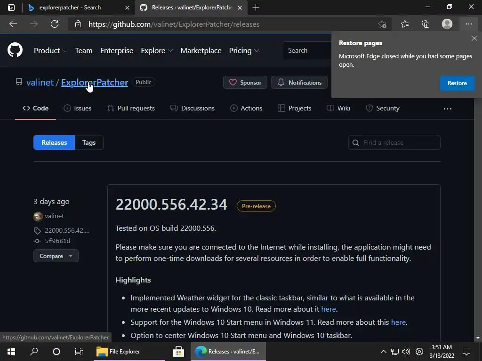The image size is (482, 361).
Task: Open valinet owner profile link
Action: [40, 82]
